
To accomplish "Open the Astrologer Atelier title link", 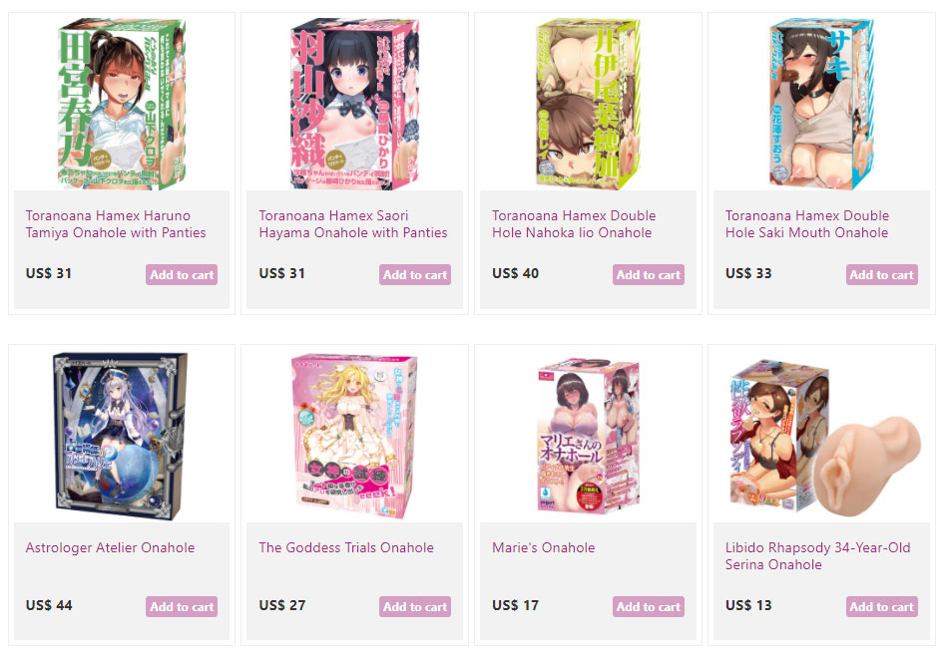I will (110, 547).
